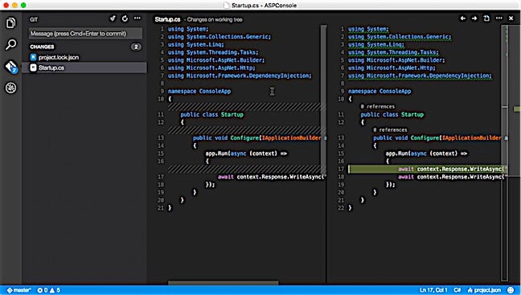Click the Git commit checkmark icon
The width and height of the screenshot is (521, 295).
pos(113,18)
